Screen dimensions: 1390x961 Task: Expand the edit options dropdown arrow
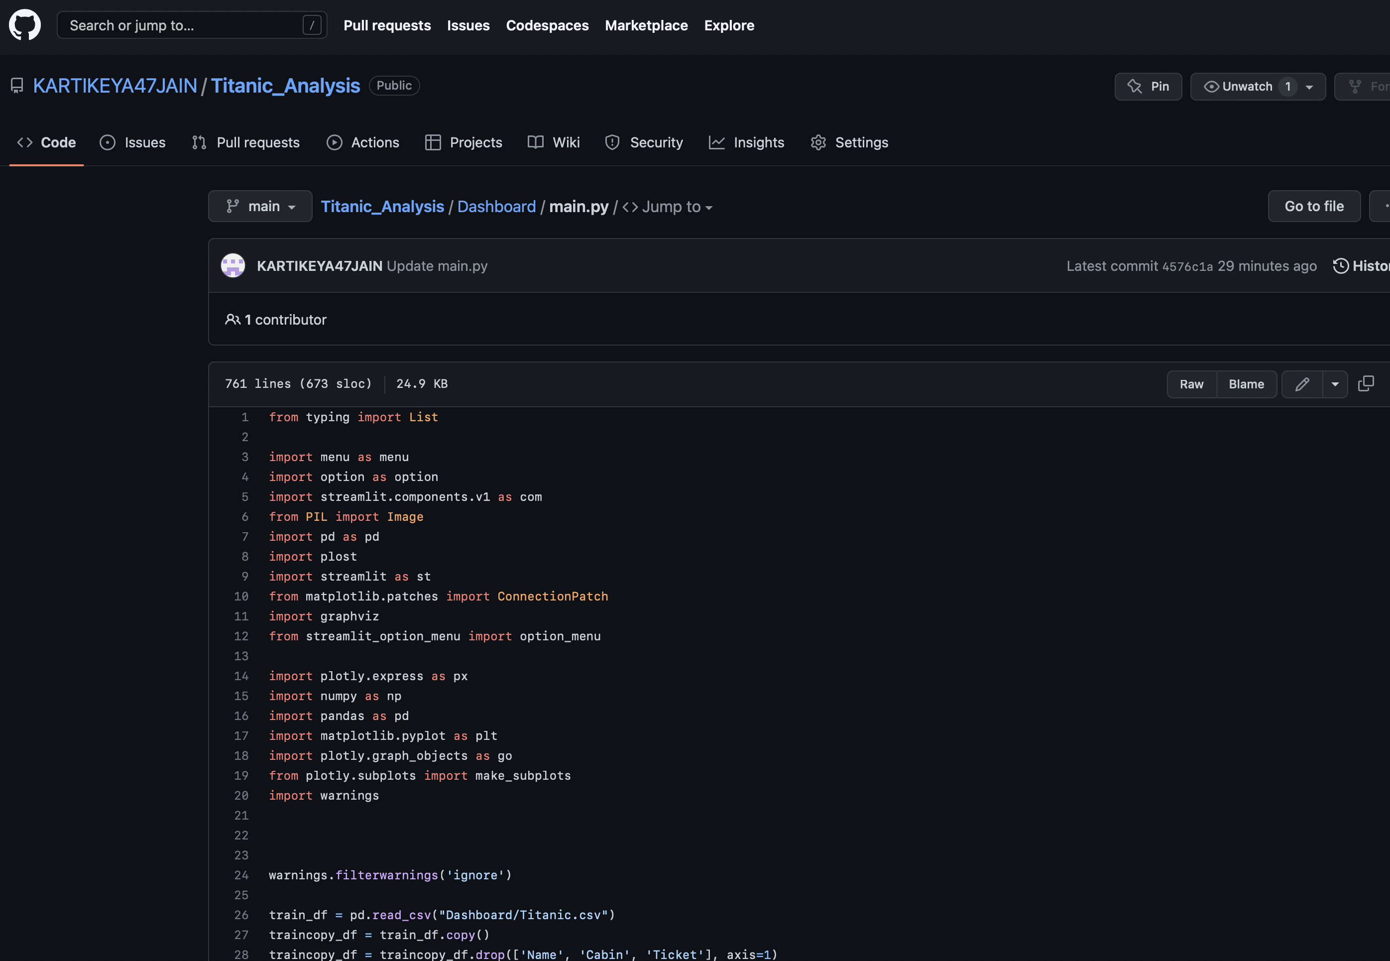(x=1335, y=384)
